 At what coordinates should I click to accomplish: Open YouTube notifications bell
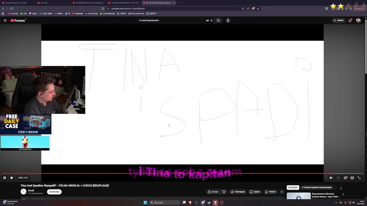(350, 20)
